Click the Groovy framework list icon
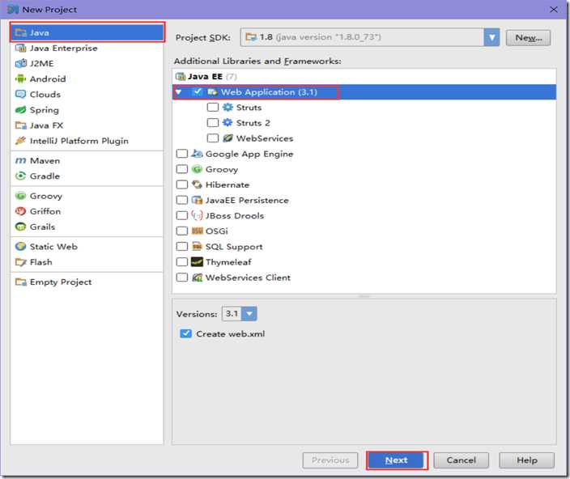This screenshot has height=479, width=570. (x=197, y=169)
